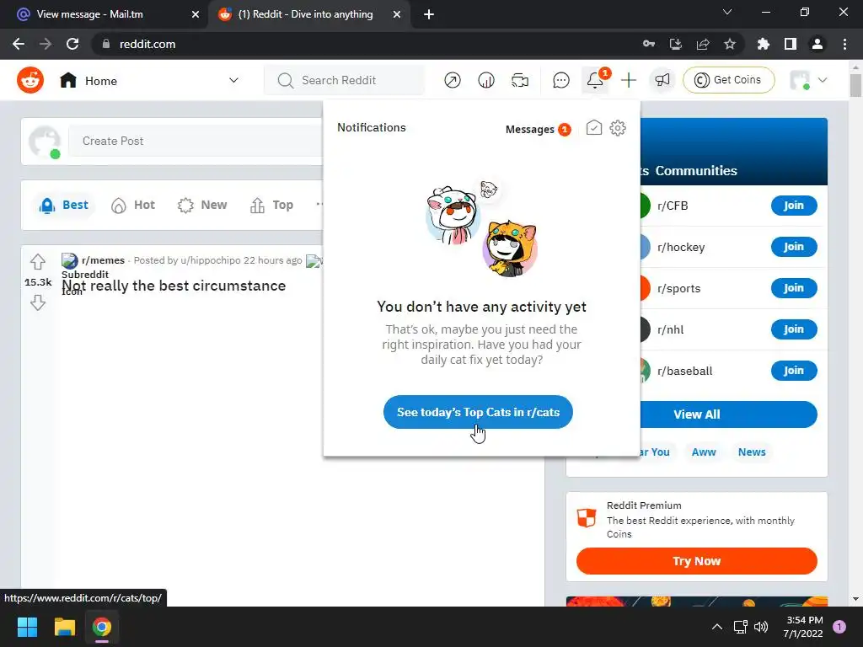The height and width of the screenshot is (647, 863).
Task: Open u/hippochipo user profile
Action: 210,260
